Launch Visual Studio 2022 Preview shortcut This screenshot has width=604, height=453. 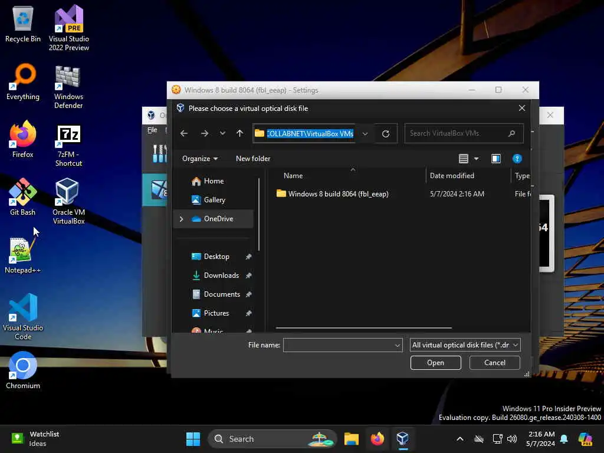click(x=68, y=27)
